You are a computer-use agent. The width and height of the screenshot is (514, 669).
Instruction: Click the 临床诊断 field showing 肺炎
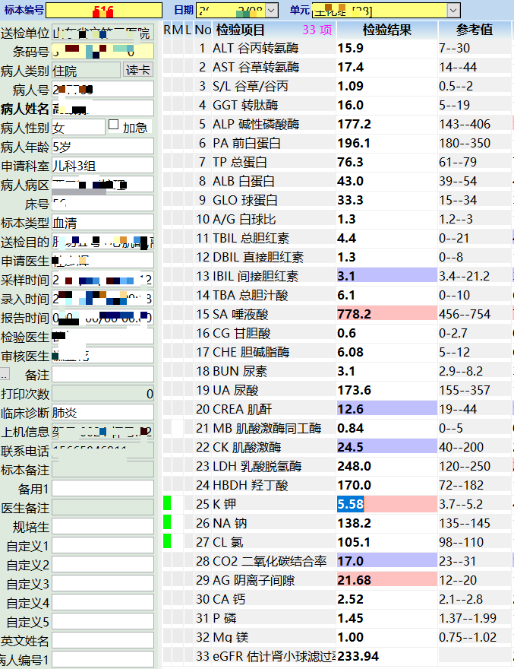click(102, 413)
